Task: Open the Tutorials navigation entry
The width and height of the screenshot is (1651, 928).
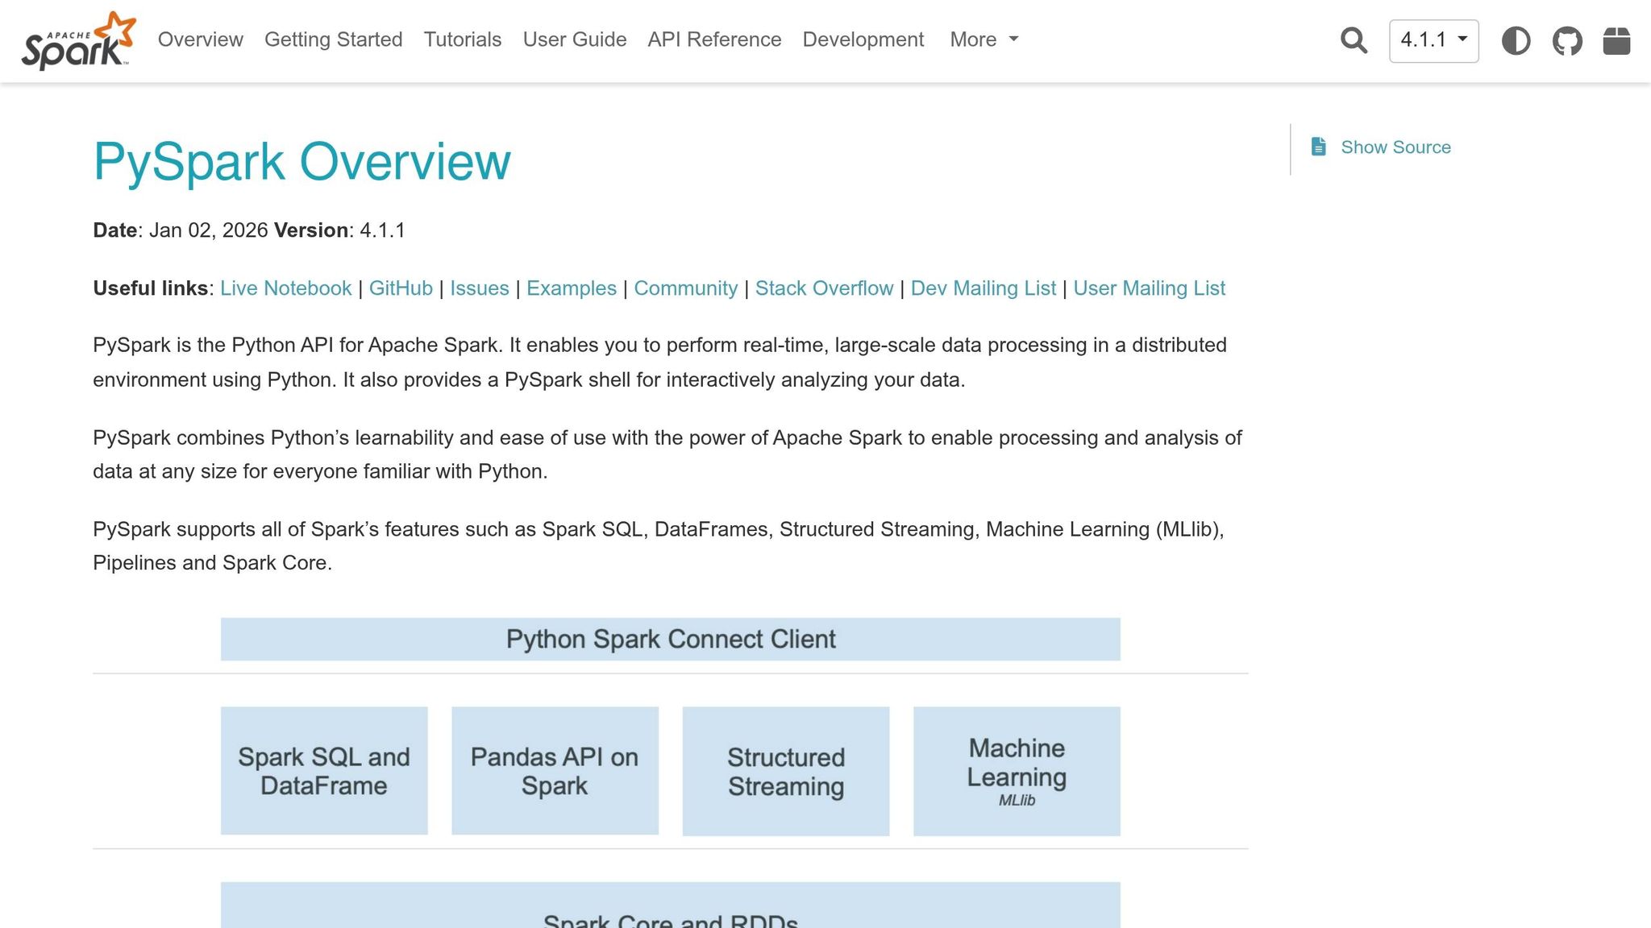Action: 462,39
